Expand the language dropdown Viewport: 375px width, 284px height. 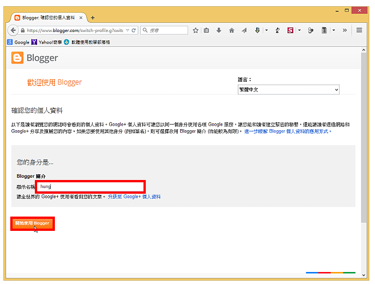coord(289,90)
